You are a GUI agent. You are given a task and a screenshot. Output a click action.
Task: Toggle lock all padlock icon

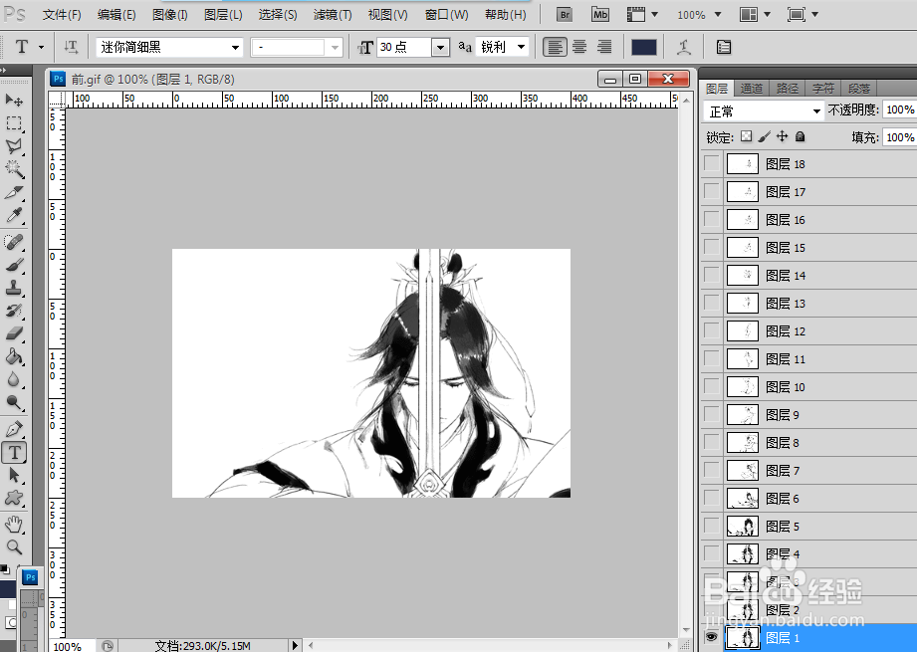point(801,136)
